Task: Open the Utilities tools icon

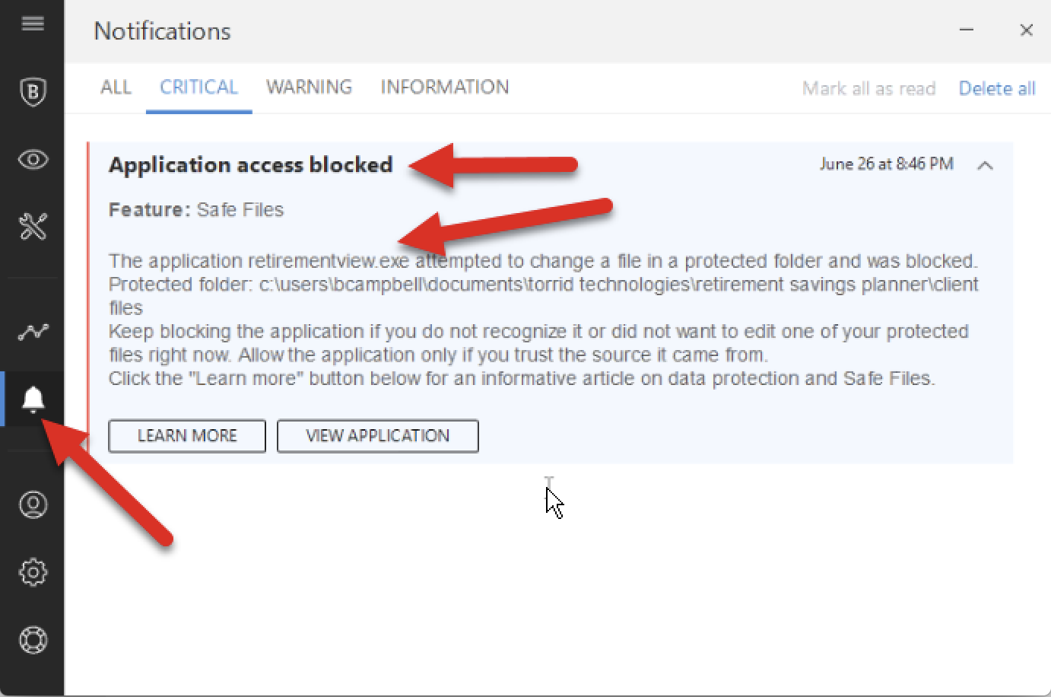Action: [33, 226]
